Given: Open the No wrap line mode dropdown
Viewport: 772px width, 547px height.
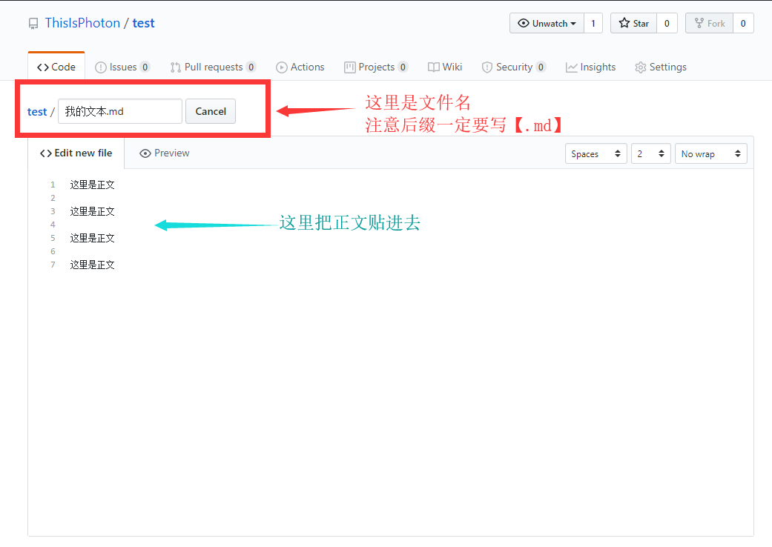Looking at the screenshot, I should pos(711,153).
